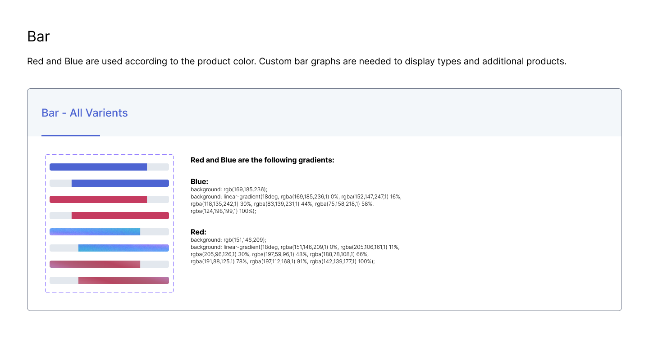Click the solid blue bar filled from right
649x338 pixels.
point(120,183)
